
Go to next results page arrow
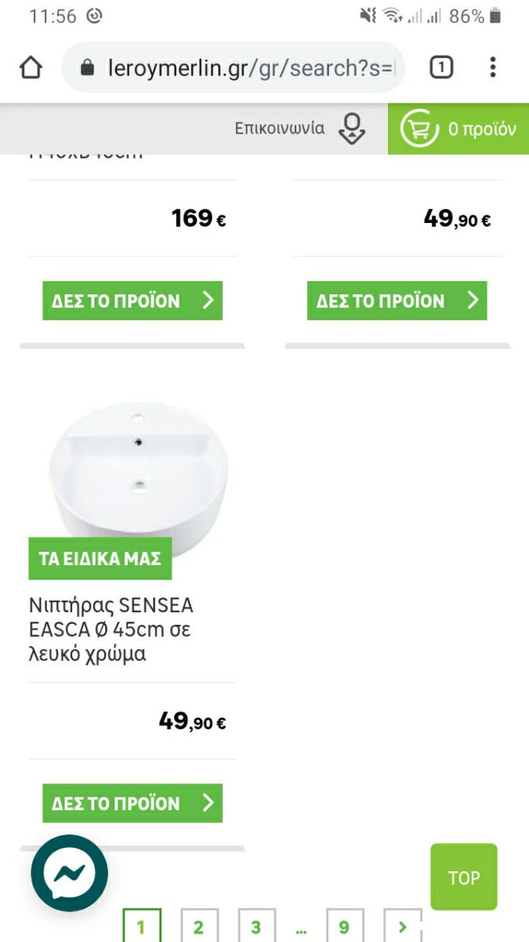[x=403, y=926]
